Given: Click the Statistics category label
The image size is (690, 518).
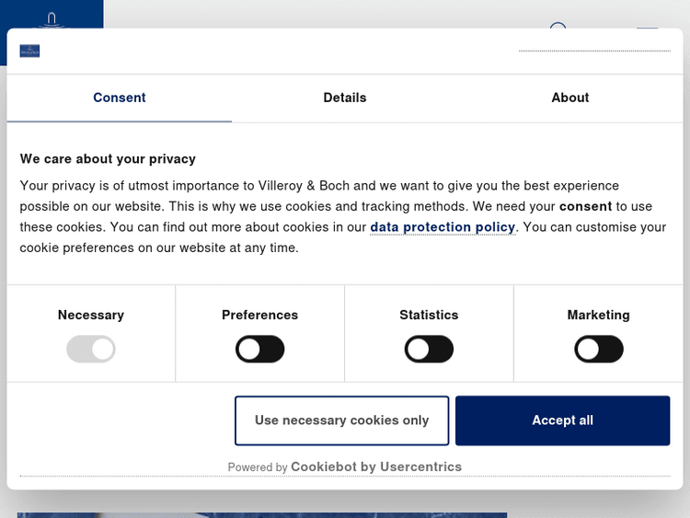Looking at the screenshot, I should [x=429, y=315].
